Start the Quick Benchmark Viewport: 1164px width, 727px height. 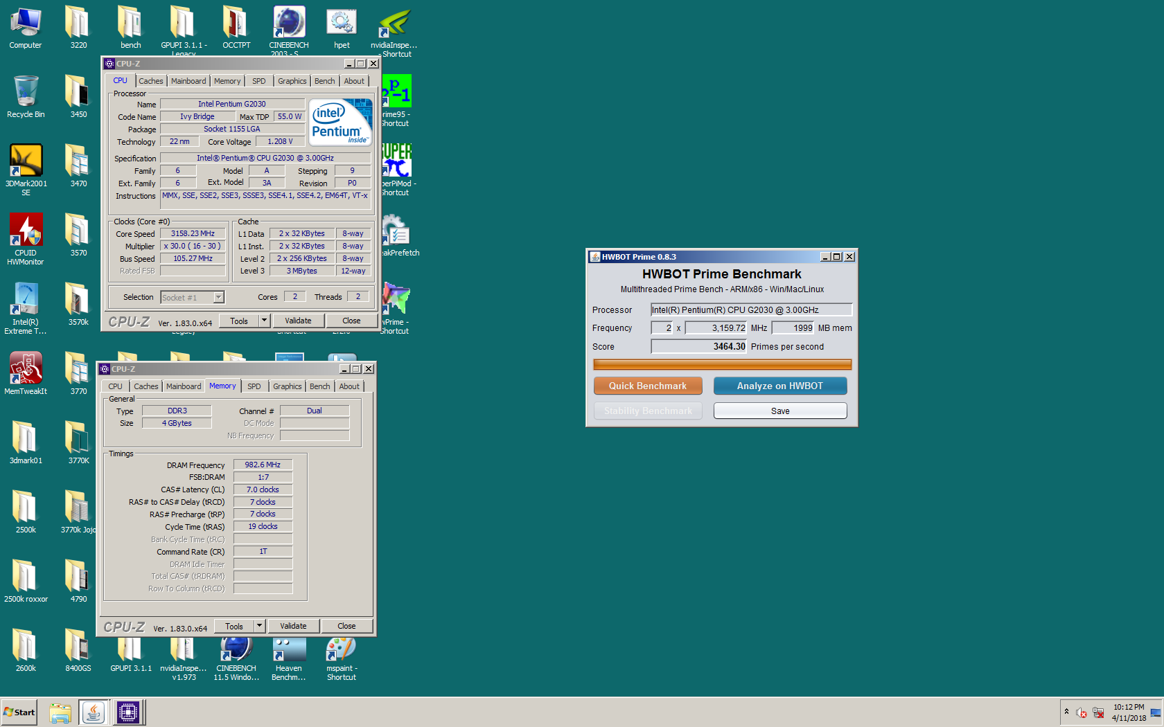(x=648, y=386)
